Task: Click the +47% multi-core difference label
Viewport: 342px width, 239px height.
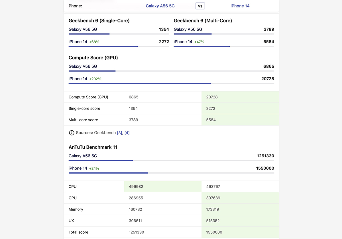Action: point(199,42)
